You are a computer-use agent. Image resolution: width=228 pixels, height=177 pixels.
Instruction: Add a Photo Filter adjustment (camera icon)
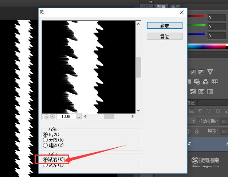pyautogui.click(x=197, y=82)
